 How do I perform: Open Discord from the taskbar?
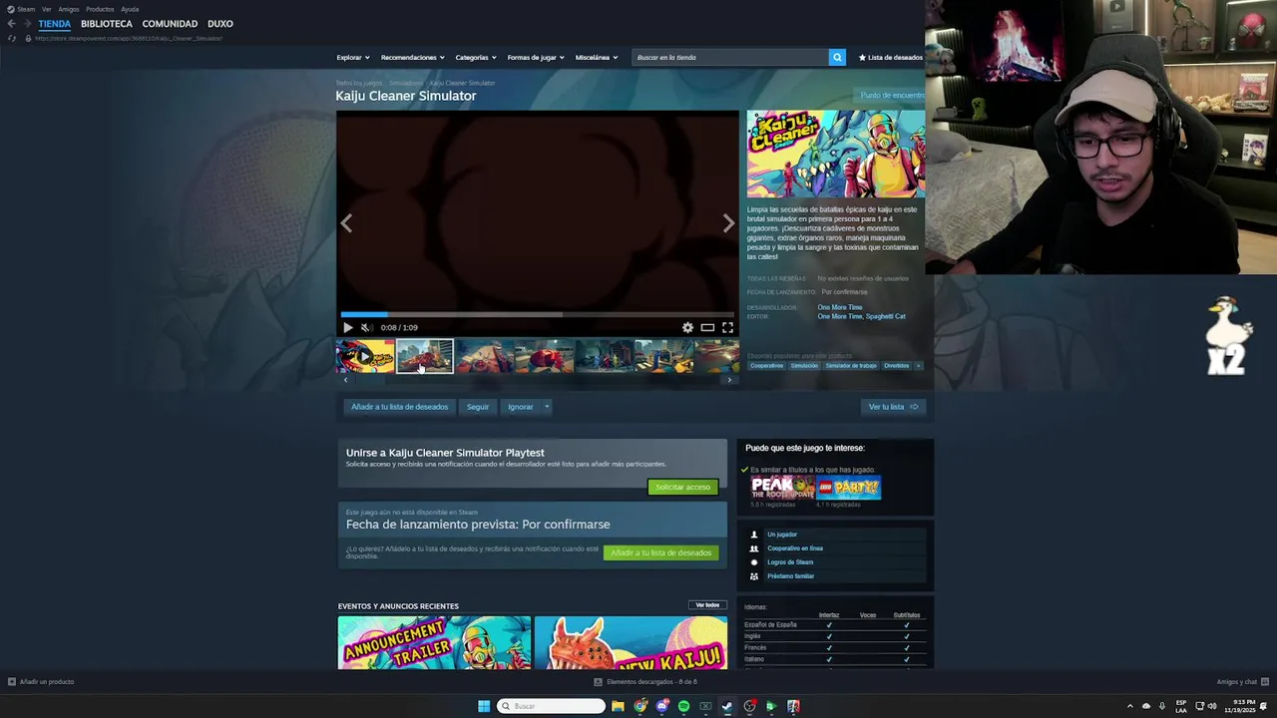661,706
